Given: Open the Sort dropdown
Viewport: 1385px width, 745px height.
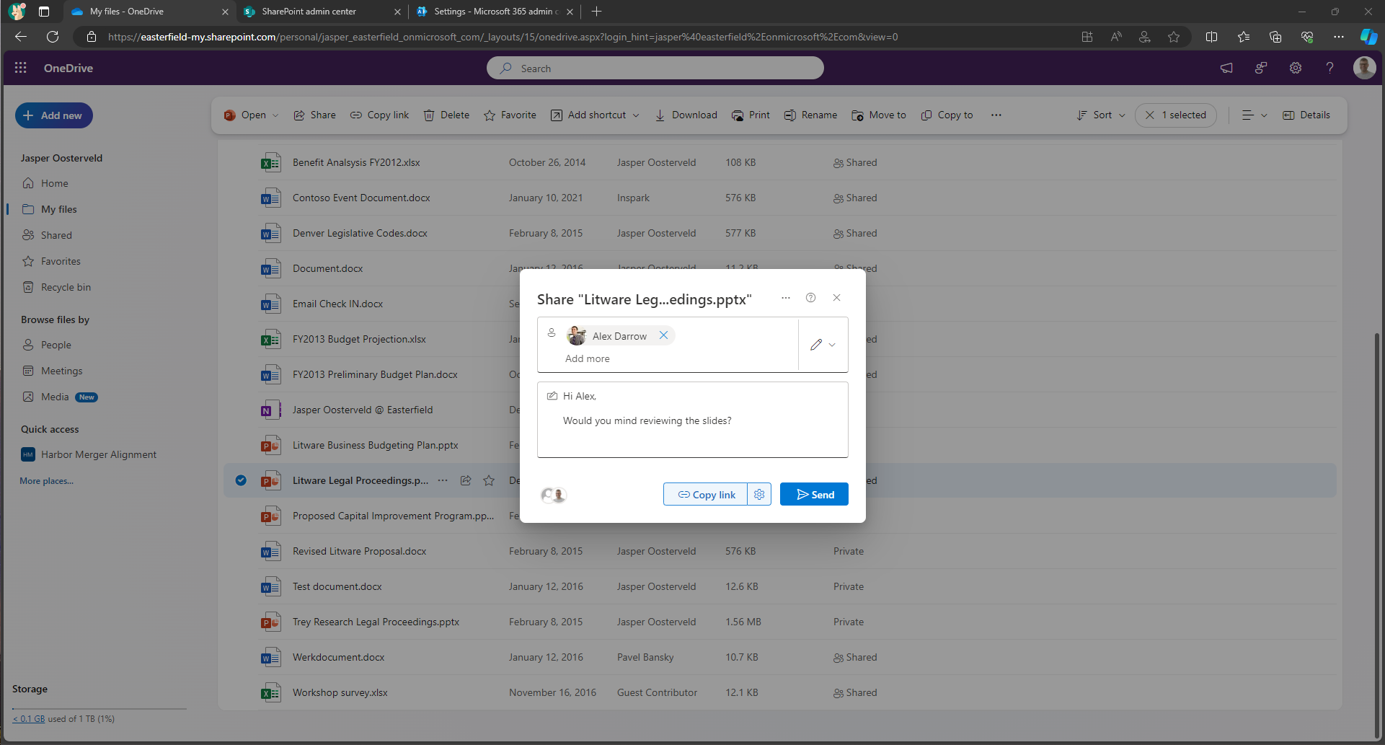Looking at the screenshot, I should (1101, 115).
